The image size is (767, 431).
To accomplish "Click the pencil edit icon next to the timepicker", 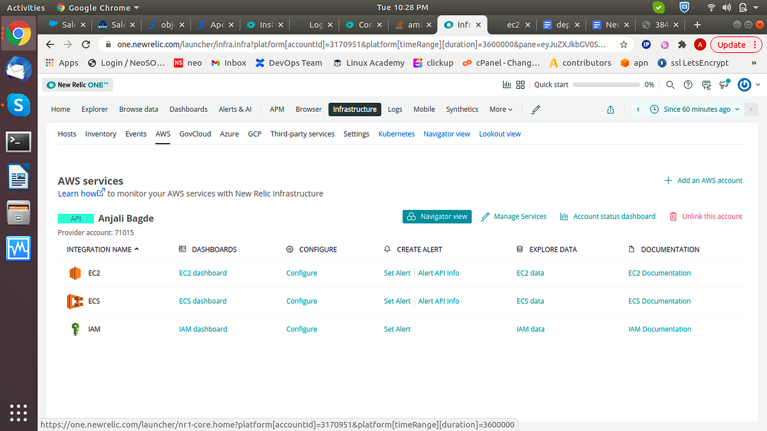I will pos(535,109).
